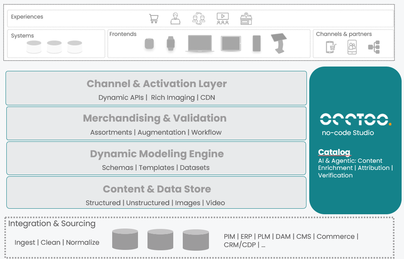Select the no-code Studio text
This screenshot has width=404, height=259.
coord(348,133)
